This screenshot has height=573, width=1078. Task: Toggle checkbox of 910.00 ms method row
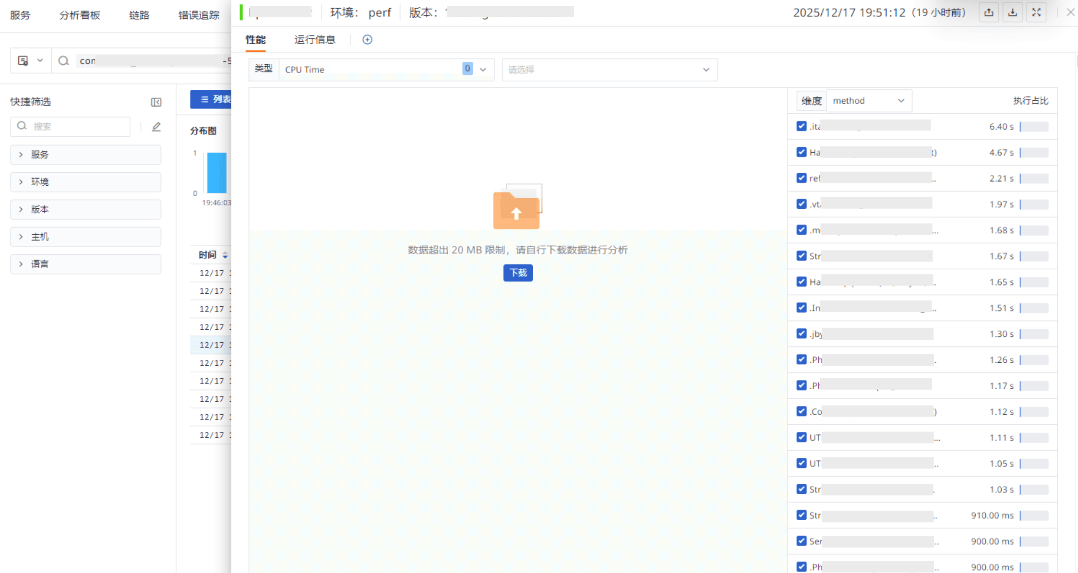pos(801,515)
